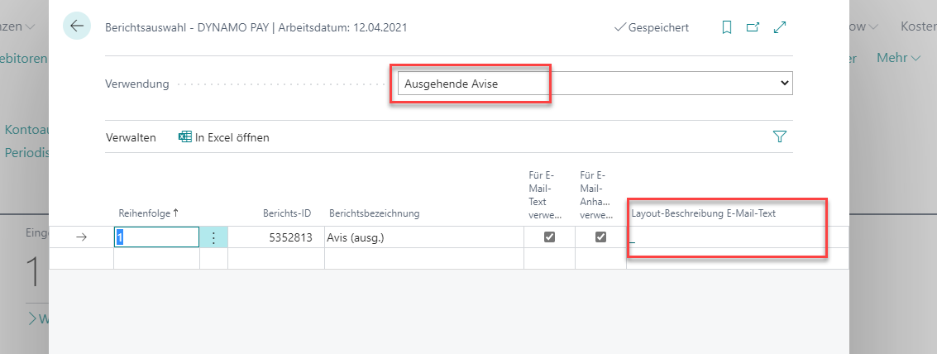The image size is (937, 354).
Task: Select the Berichts-ID cell 5352813
Action: (x=276, y=237)
